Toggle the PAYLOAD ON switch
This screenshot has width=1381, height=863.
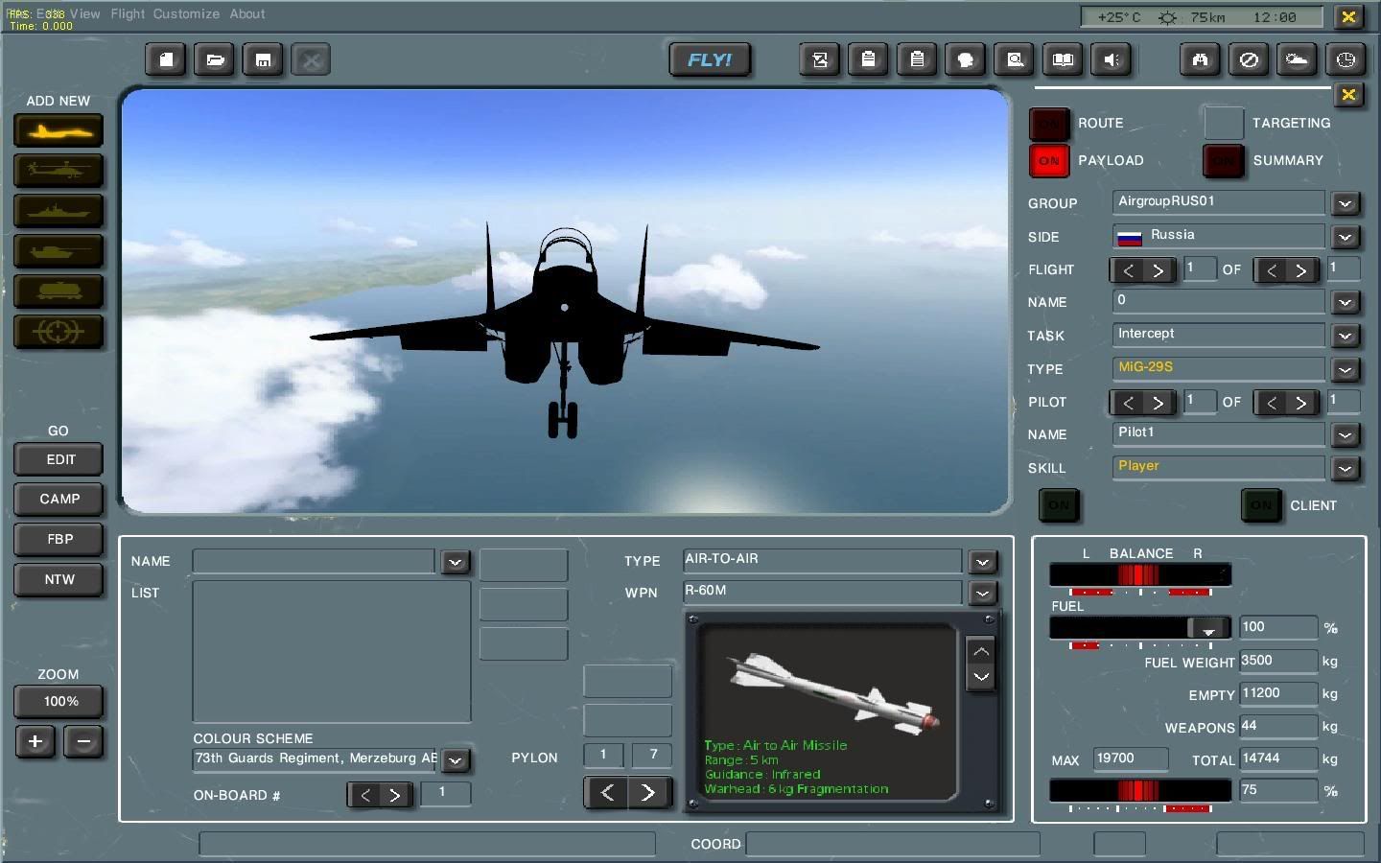(1049, 161)
